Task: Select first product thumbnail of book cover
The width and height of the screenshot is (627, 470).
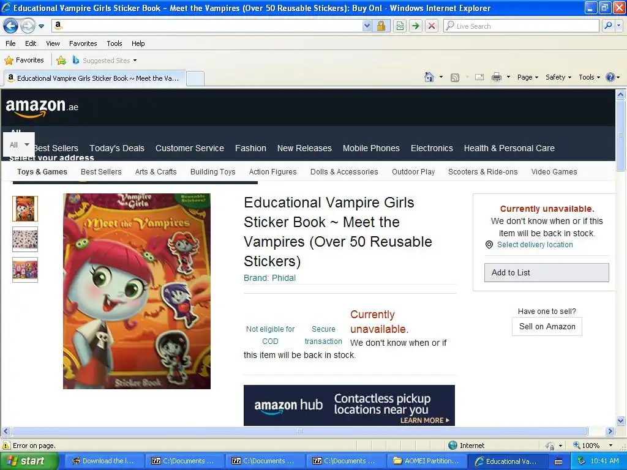Action: (x=25, y=209)
